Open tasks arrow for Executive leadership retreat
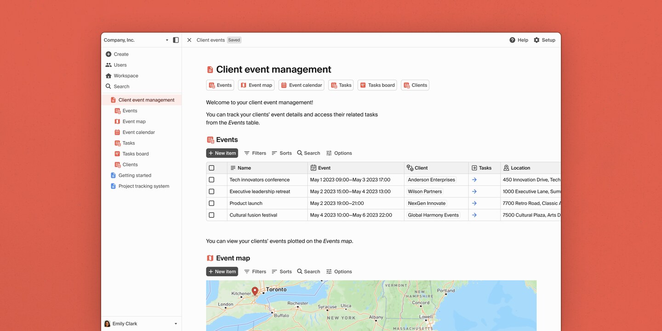This screenshot has width=662, height=331. 474,191
